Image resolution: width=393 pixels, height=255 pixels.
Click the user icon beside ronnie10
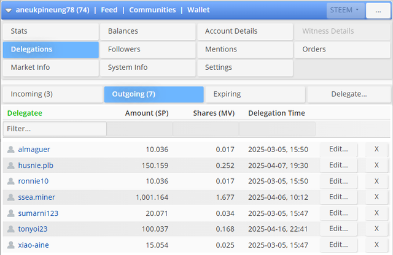[10, 181]
